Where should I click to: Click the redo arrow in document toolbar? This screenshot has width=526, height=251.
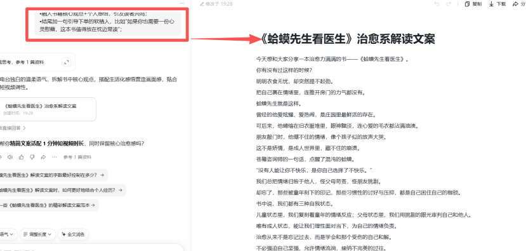pos(449,4)
